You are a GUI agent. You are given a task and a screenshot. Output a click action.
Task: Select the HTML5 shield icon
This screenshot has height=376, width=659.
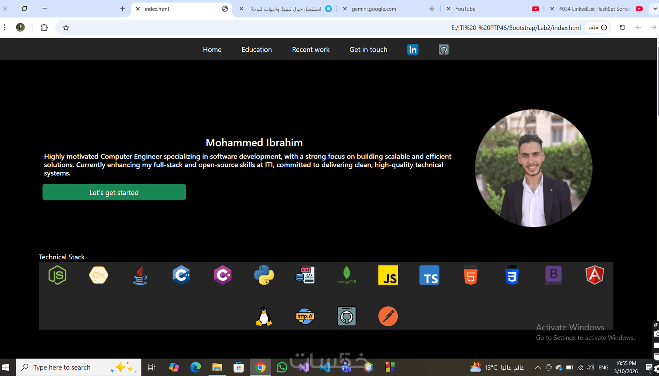pyautogui.click(x=471, y=275)
